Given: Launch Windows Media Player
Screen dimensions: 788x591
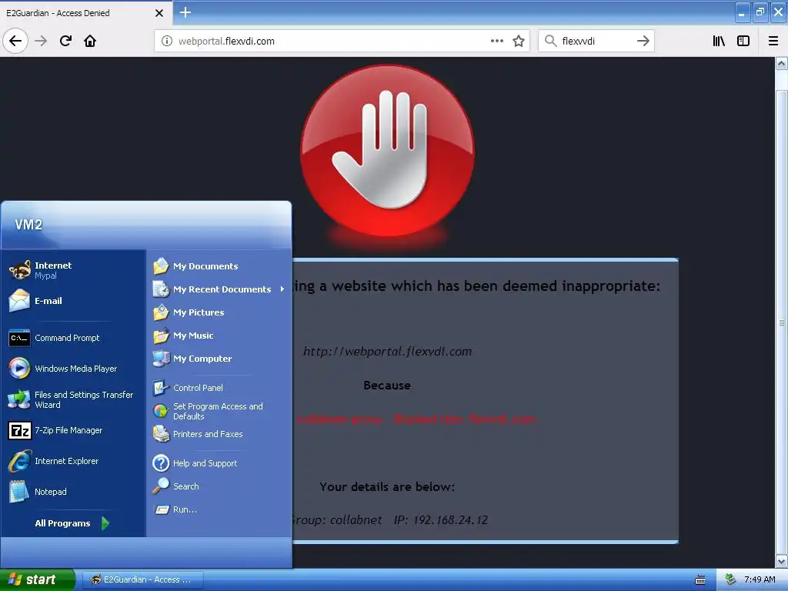Looking at the screenshot, I should [x=73, y=369].
